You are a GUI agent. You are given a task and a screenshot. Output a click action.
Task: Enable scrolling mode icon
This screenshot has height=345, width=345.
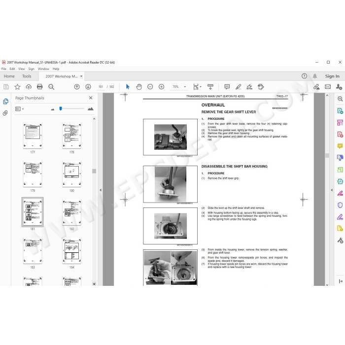(210, 87)
